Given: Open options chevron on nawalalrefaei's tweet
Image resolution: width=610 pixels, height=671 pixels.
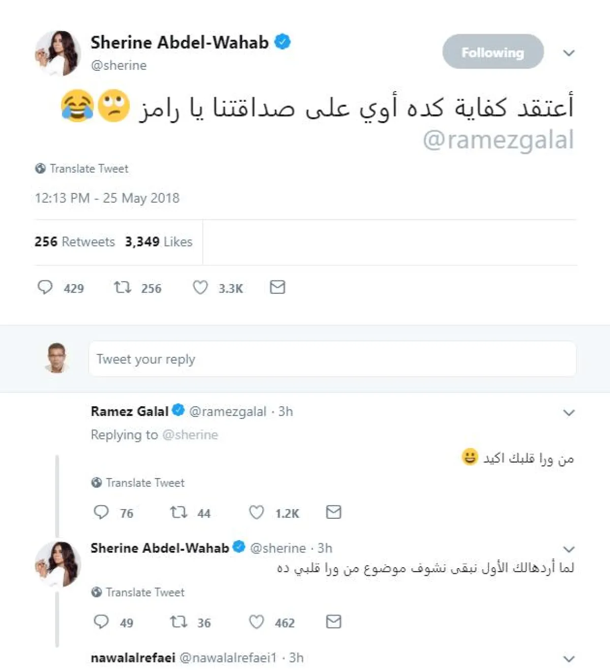Looking at the screenshot, I should 569,659.
